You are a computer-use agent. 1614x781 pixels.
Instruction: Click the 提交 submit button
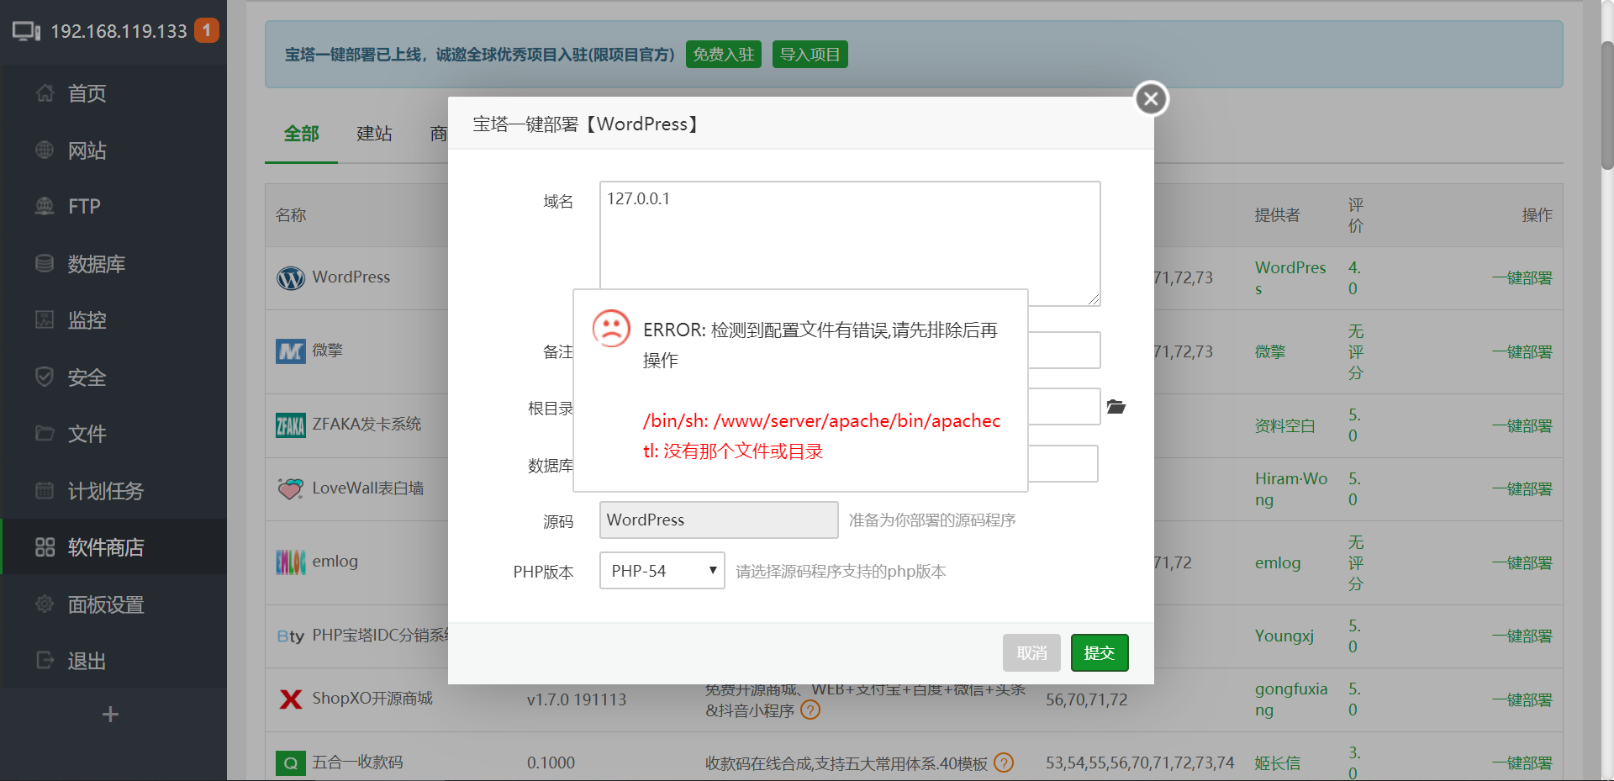(x=1100, y=652)
